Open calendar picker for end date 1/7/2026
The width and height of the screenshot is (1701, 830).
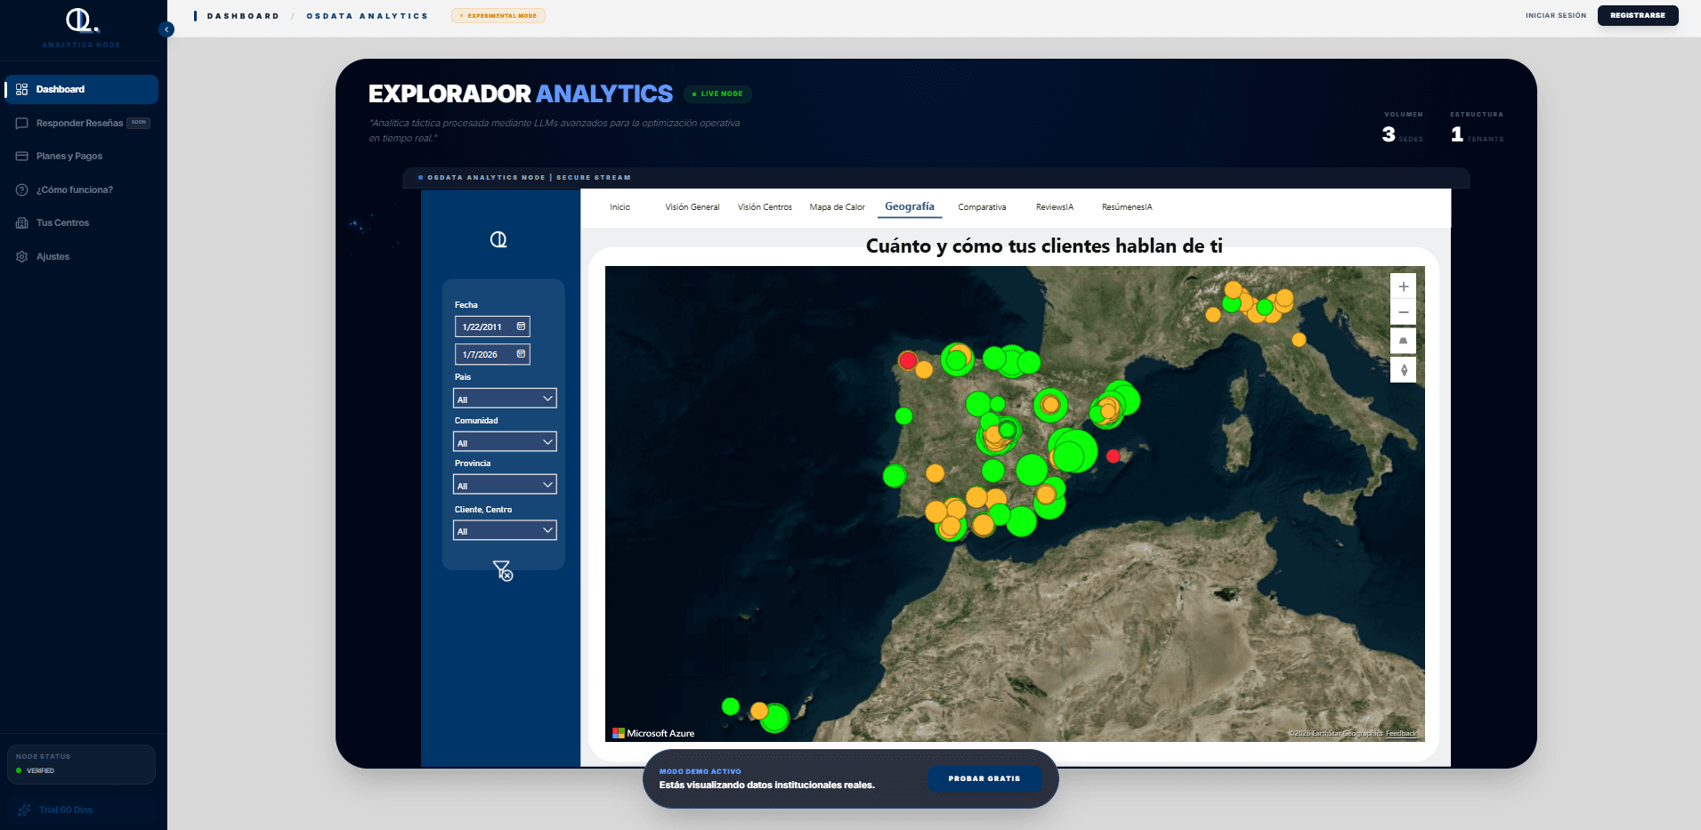click(x=521, y=354)
